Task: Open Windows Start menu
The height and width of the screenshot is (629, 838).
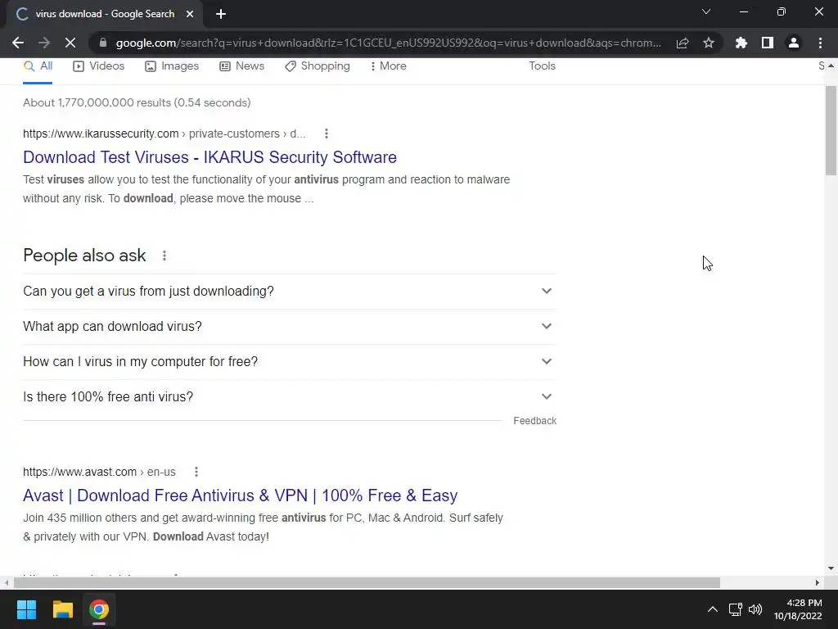Action: (26, 609)
